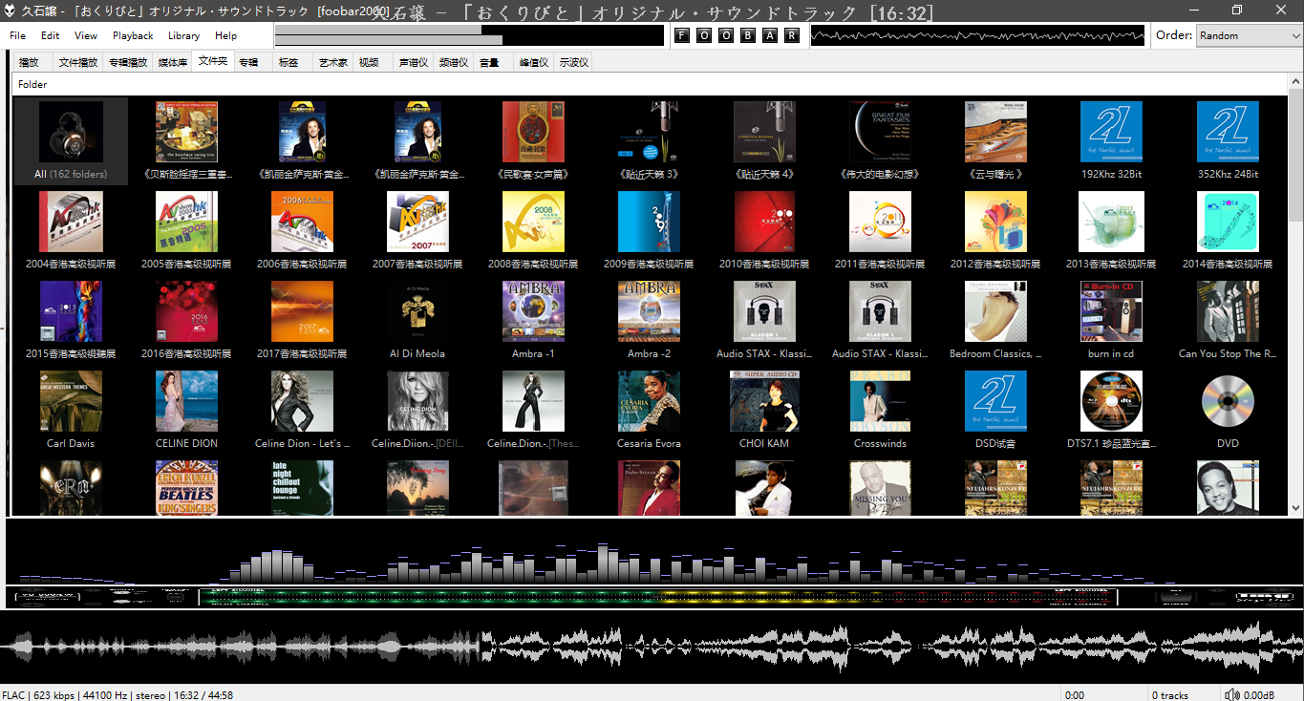Click the Folder column header
1304x701 pixels.
pos(32,84)
